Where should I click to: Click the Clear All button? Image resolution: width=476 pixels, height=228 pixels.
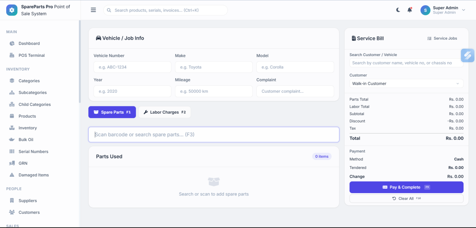(406, 198)
